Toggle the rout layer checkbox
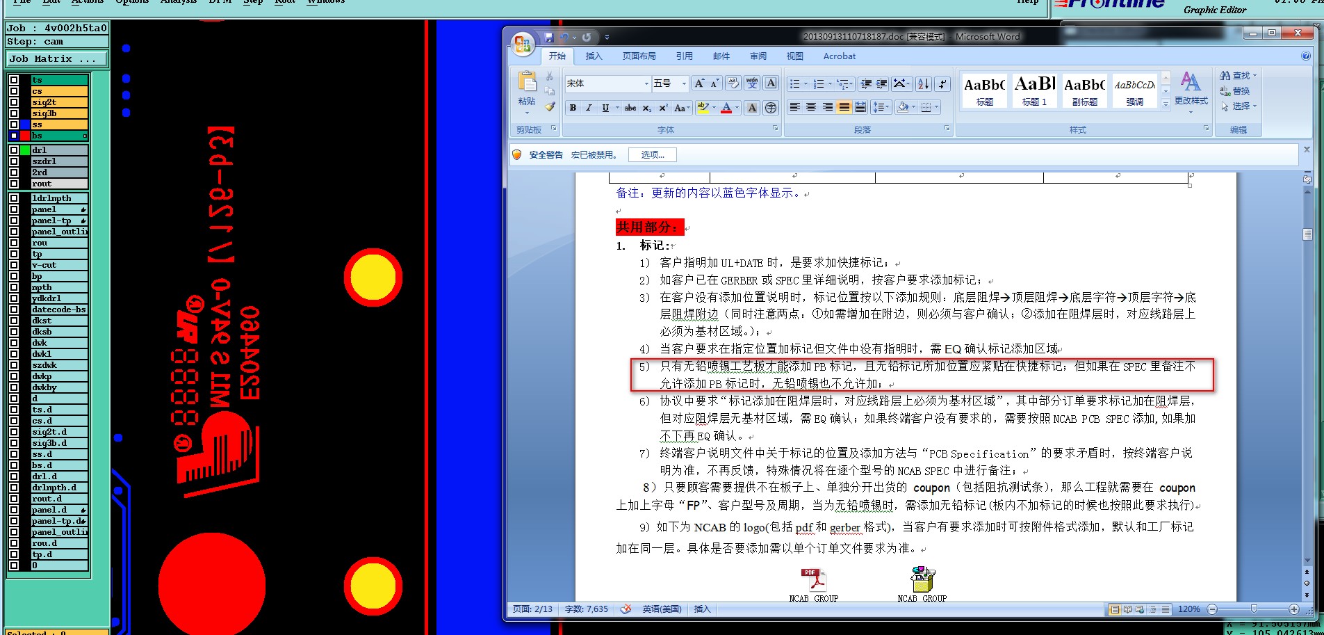Viewport: 1324px width, 635px height. click(14, 184)
